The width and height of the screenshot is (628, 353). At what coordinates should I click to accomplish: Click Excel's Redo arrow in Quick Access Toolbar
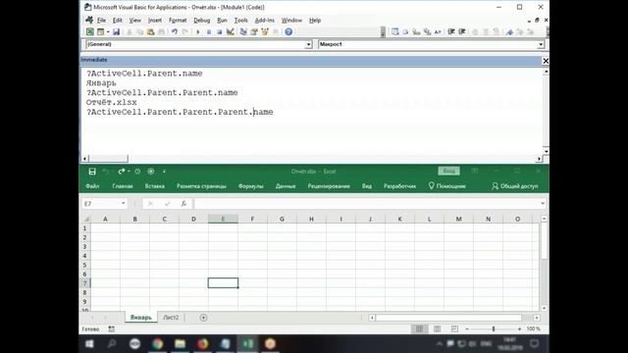click(x=122, y=172)
